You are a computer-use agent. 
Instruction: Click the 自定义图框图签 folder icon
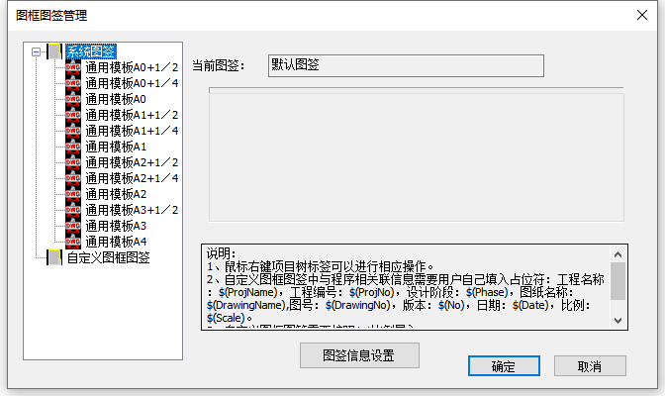point(54,257)
